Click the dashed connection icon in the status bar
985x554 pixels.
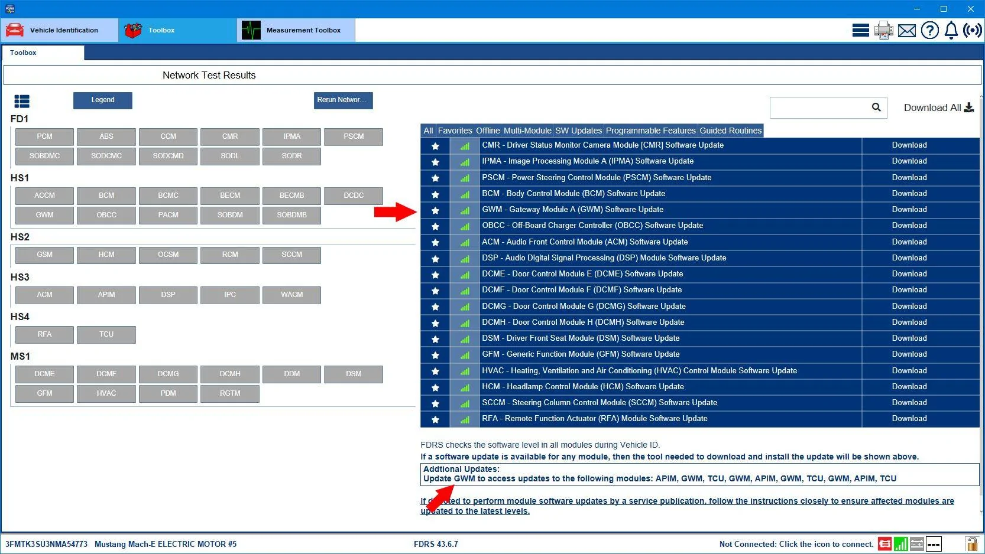click(x=934, y=544)
